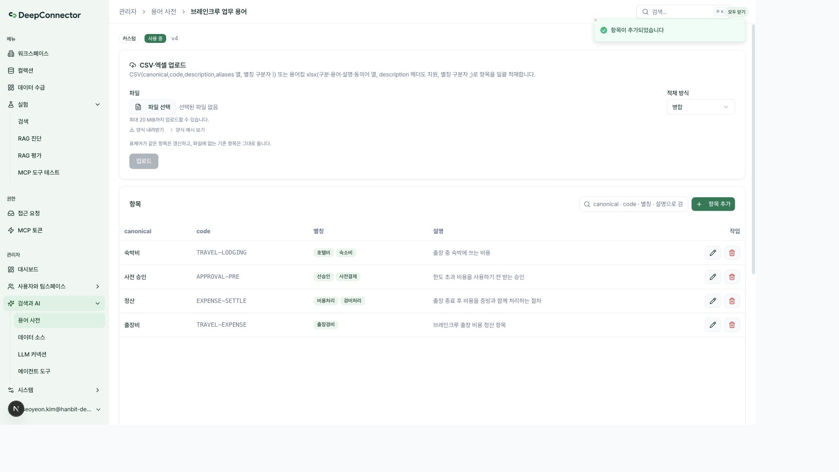This screenshot has height=472, width=839.
Task: Click the green success check icon in toast
Action: tap(604, 30)
